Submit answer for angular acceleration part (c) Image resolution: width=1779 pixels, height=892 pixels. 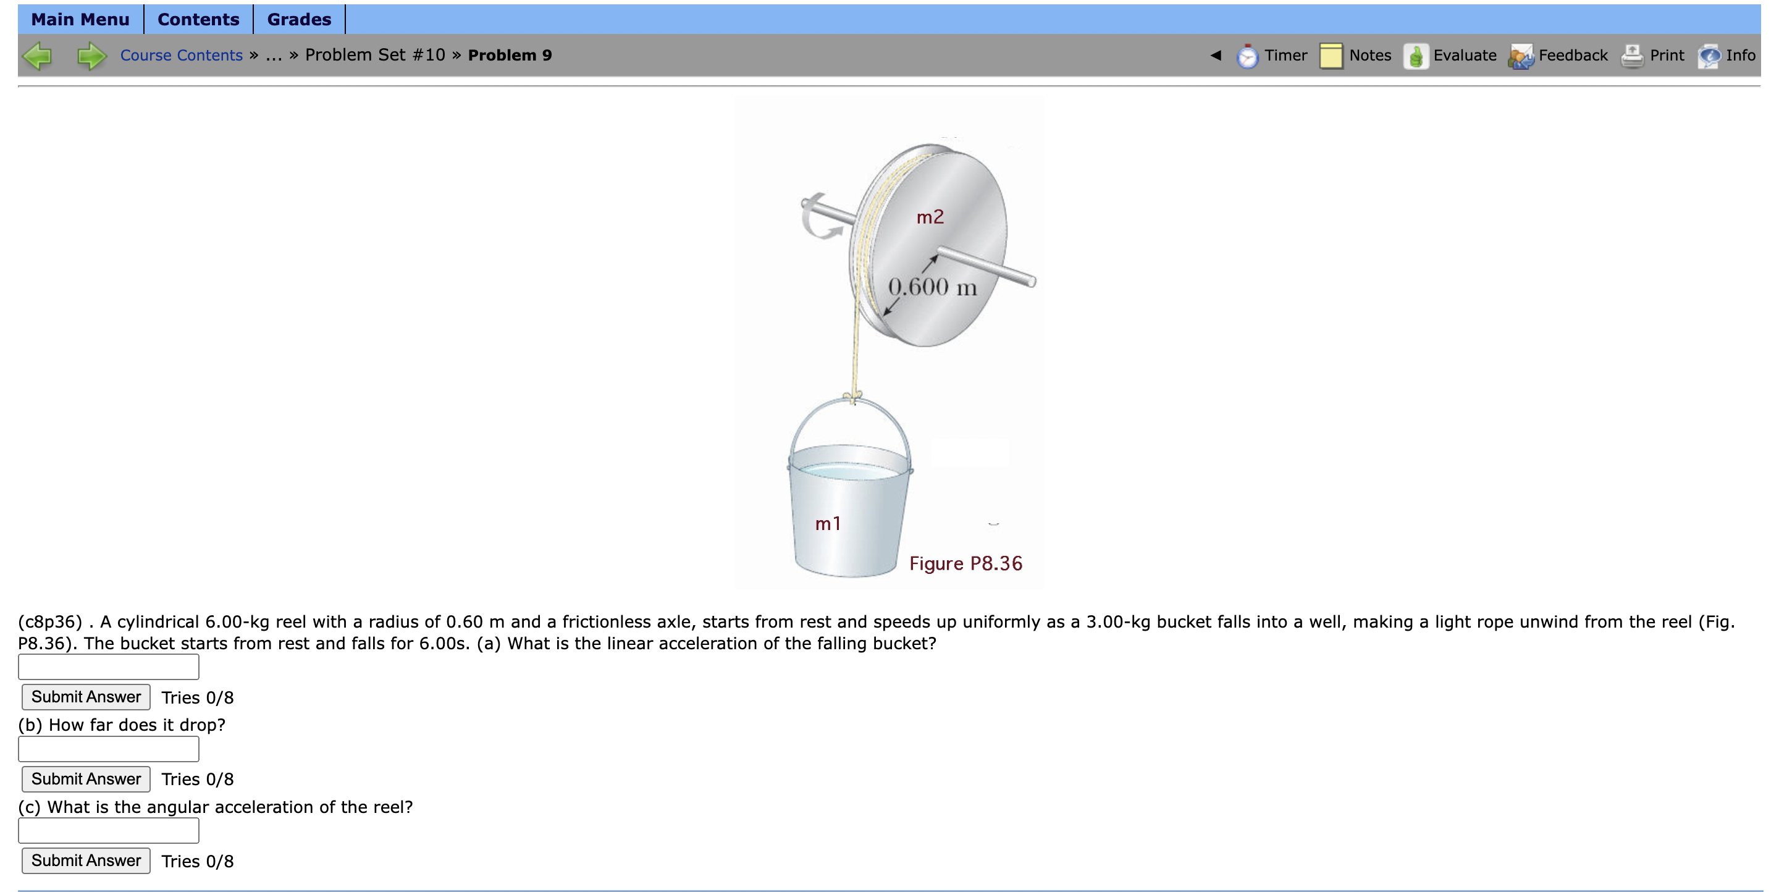tap(85, 860)
